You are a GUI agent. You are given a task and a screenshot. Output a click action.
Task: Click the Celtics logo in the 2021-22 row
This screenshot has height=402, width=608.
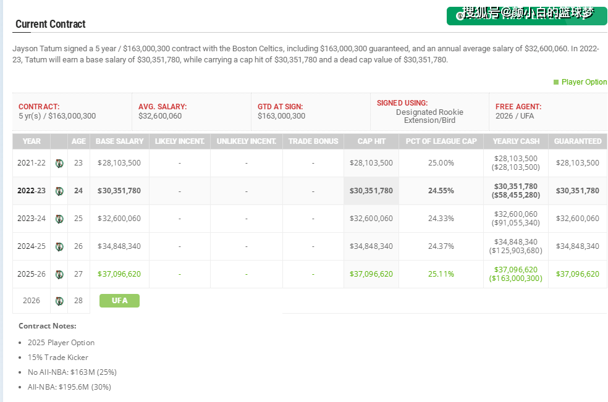click(59, 163)
